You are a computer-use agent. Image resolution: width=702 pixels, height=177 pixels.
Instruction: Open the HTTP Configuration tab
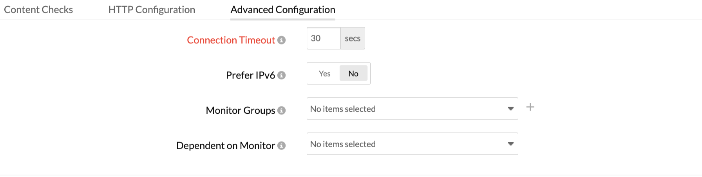(152, 10)
